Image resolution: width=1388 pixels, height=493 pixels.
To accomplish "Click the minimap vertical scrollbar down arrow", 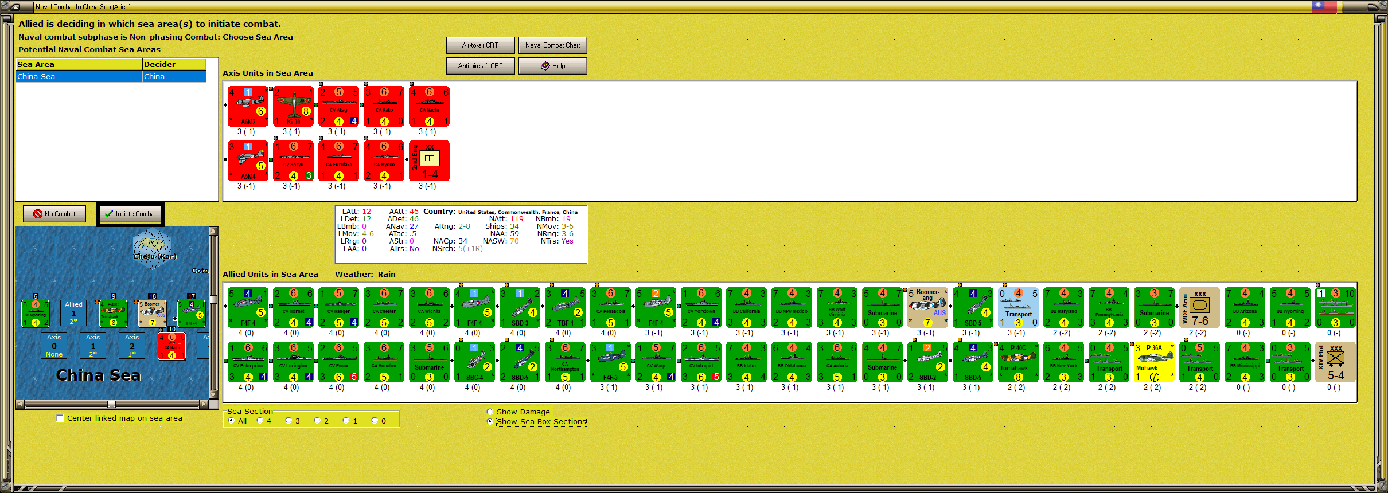I will click(x=214, y=395).
